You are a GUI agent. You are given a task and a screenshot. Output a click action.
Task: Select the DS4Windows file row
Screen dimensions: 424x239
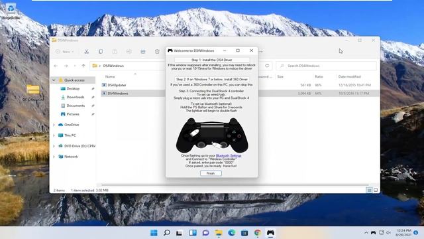240,94
